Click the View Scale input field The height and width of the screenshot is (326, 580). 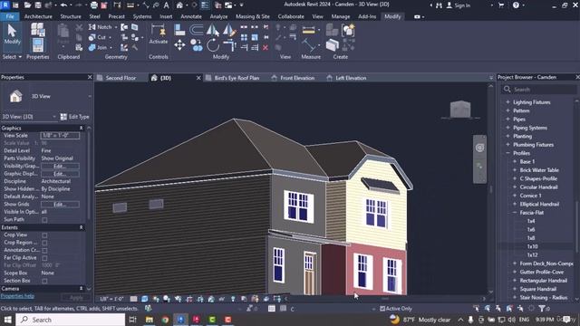click(x=60, y=136)
